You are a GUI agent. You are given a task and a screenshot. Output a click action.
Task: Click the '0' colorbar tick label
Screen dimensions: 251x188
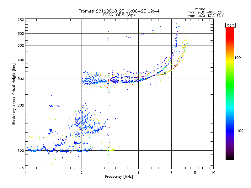[x=235, y=94]
